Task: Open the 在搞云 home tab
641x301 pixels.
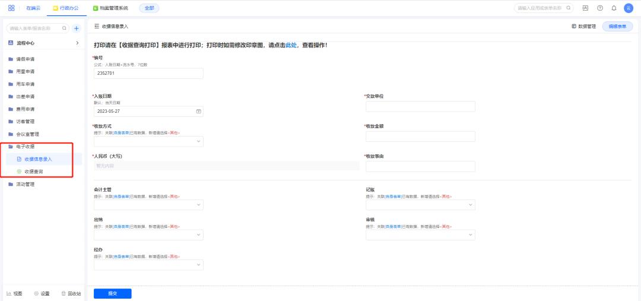Action: click(x=33, y=8)
